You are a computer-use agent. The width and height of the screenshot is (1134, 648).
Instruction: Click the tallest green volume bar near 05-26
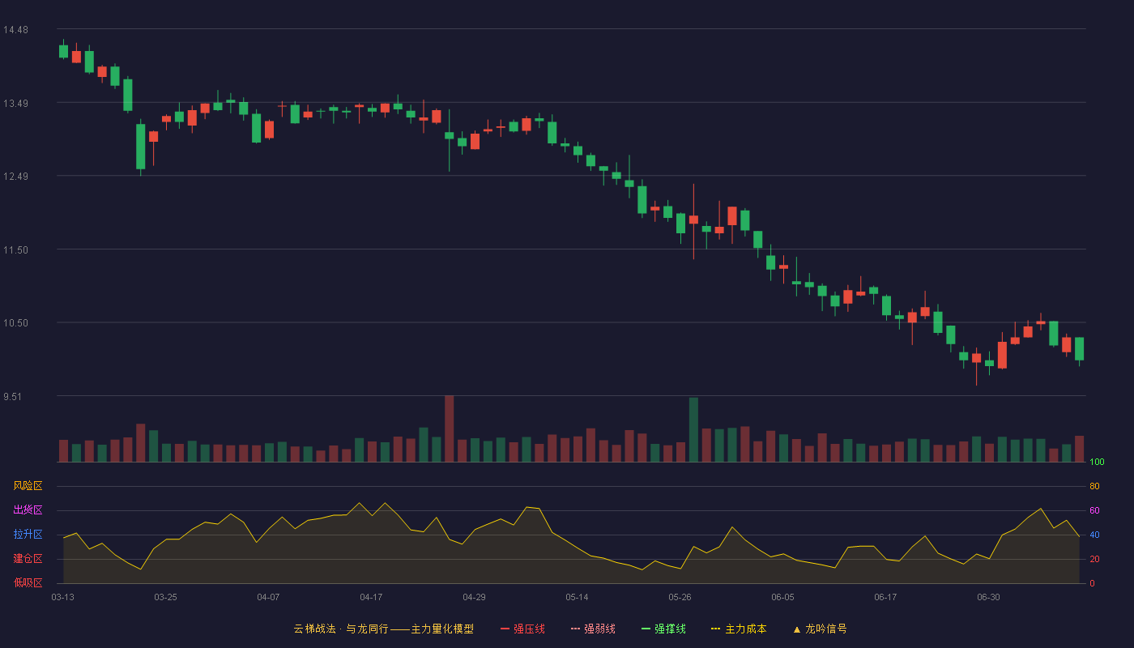[693, 429]
